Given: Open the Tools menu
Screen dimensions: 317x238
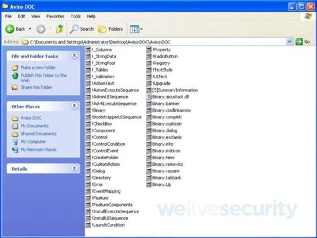Looking at the screenshot, I should click(x=76, y=16).
